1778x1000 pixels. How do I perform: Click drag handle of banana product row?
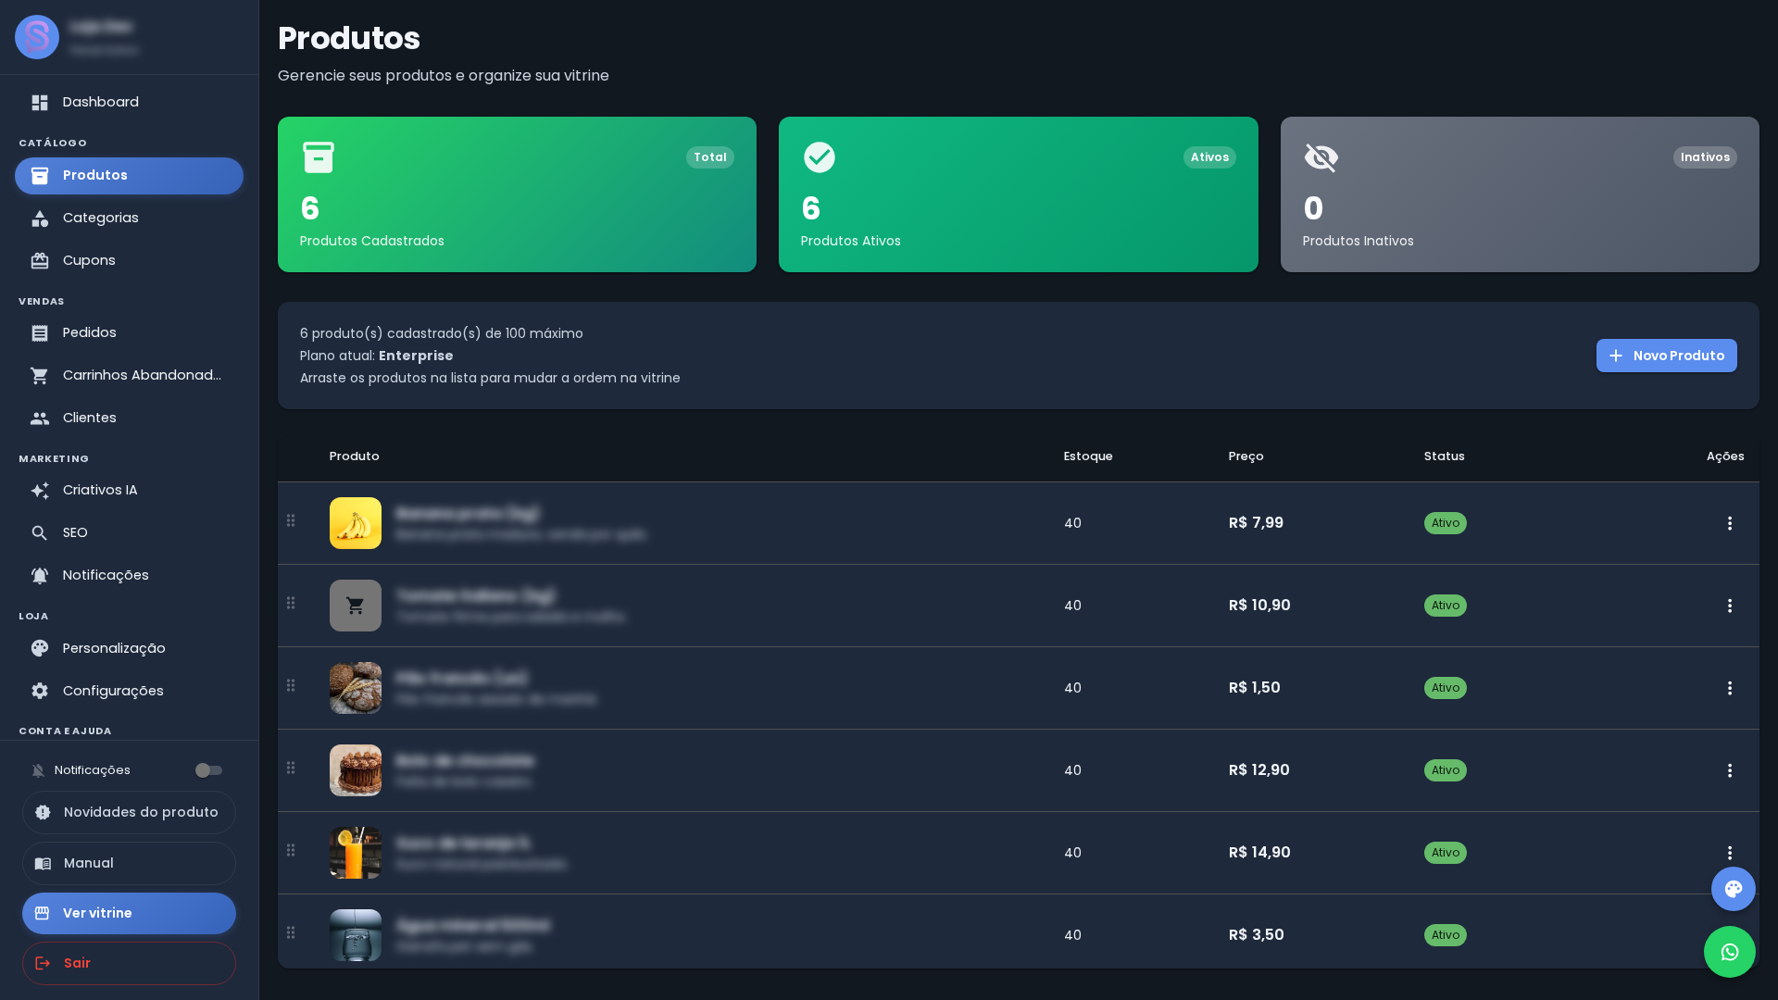tap(291, 520)
